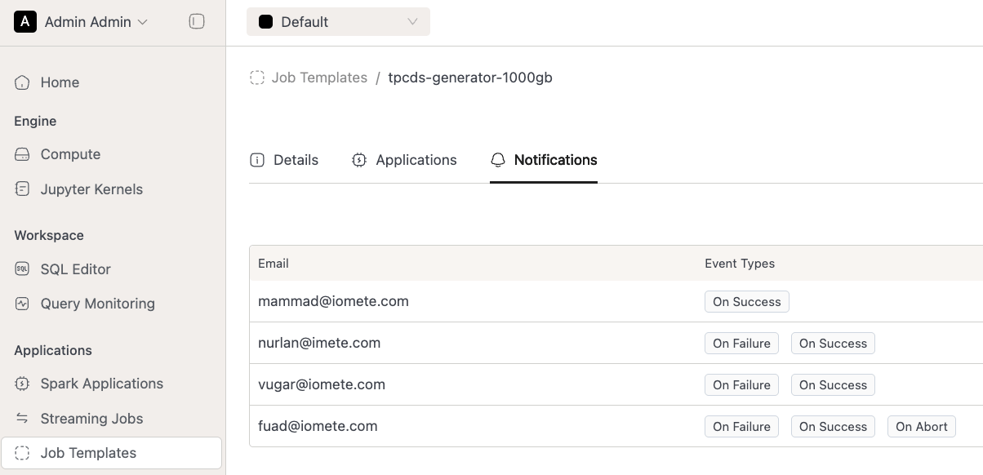Click the Applications tab spark icon

click(359, 160)
